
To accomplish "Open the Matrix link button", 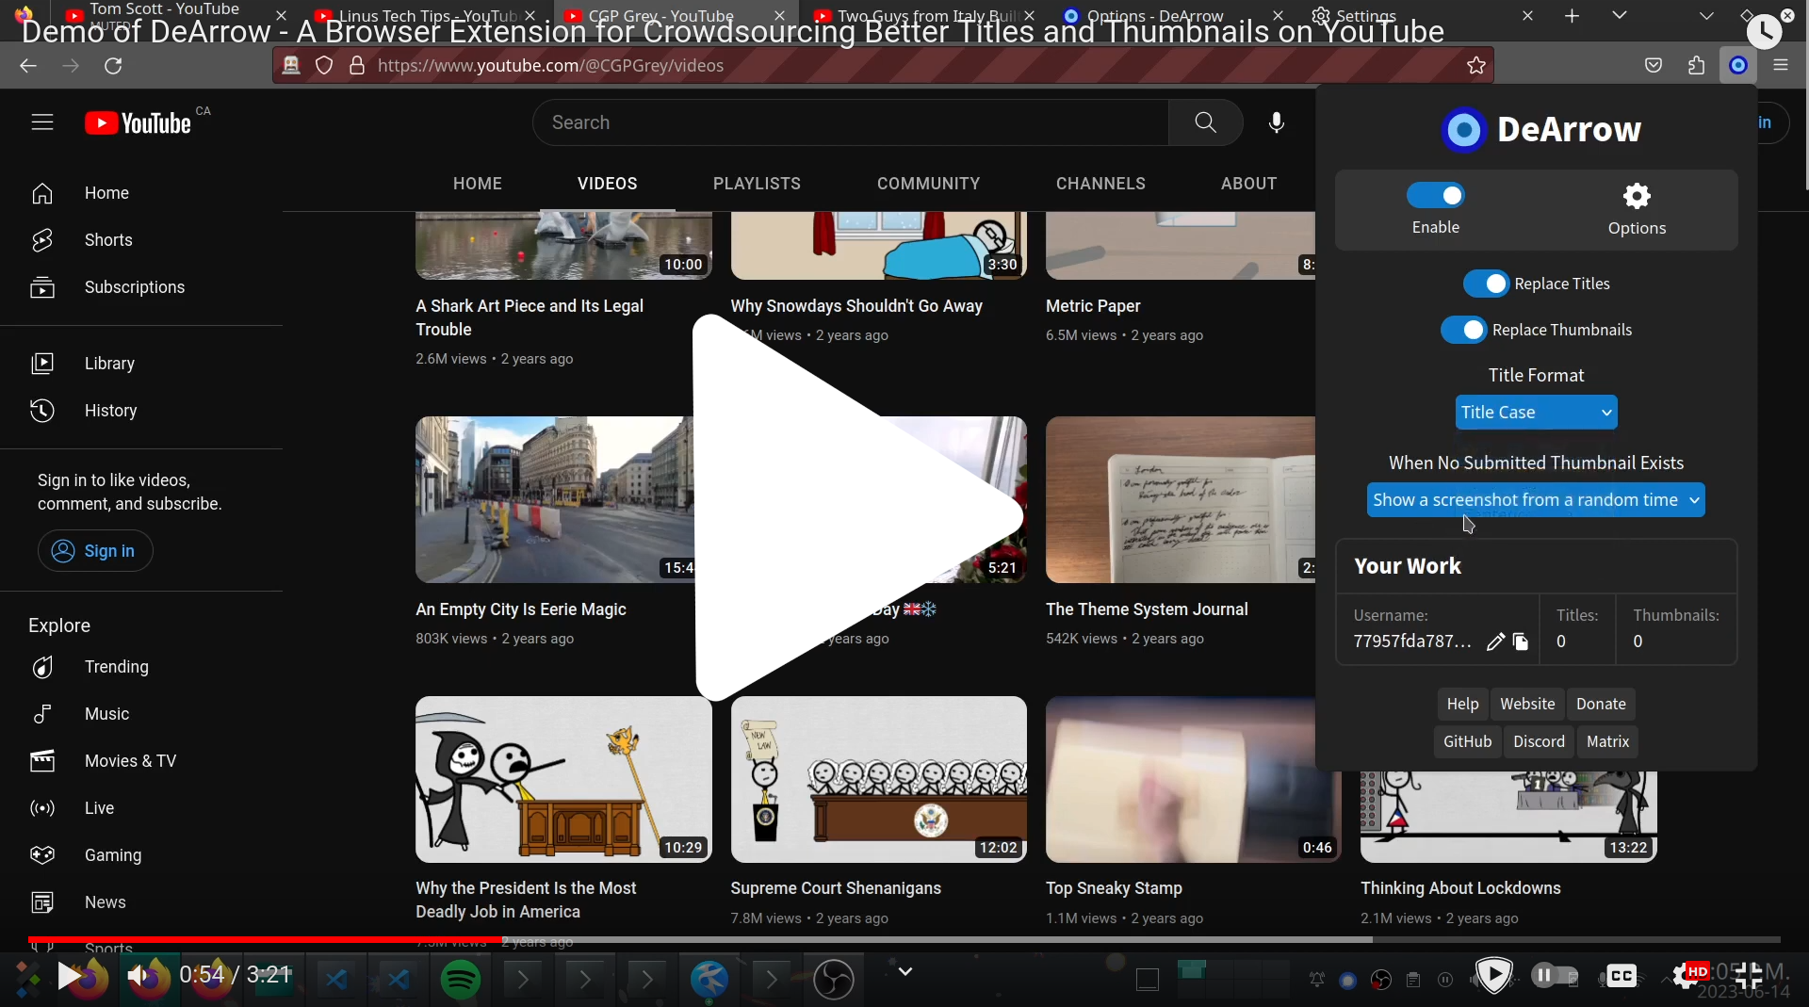I will tap(1607, 741).
